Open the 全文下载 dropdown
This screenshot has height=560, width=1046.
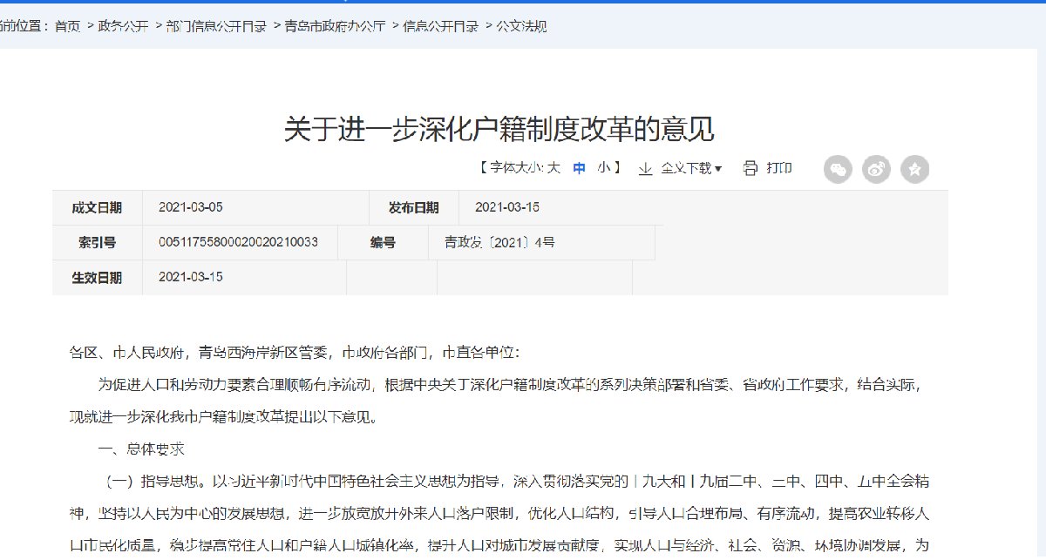691,168
